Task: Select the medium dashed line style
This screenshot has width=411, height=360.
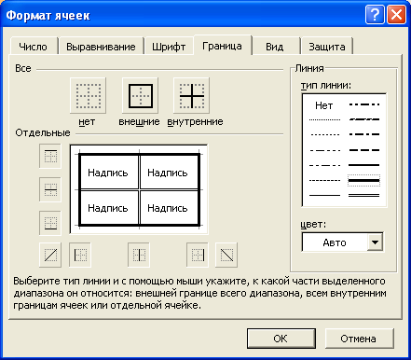Action: point(364,150)
